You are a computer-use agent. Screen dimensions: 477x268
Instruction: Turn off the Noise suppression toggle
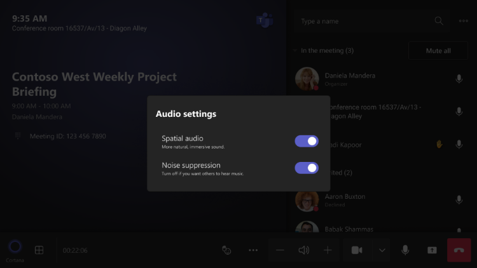(x=307, y=168)
